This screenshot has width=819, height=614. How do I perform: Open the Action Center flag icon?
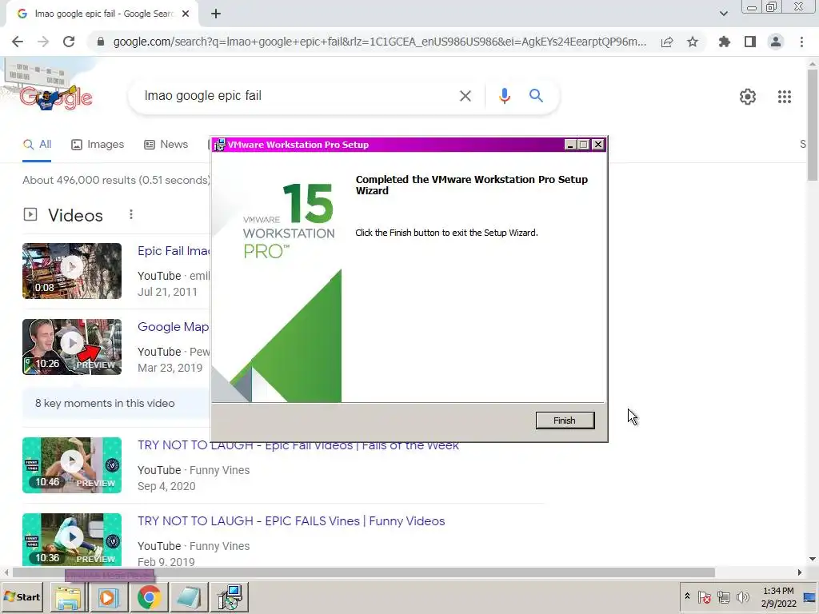(704, 596)
